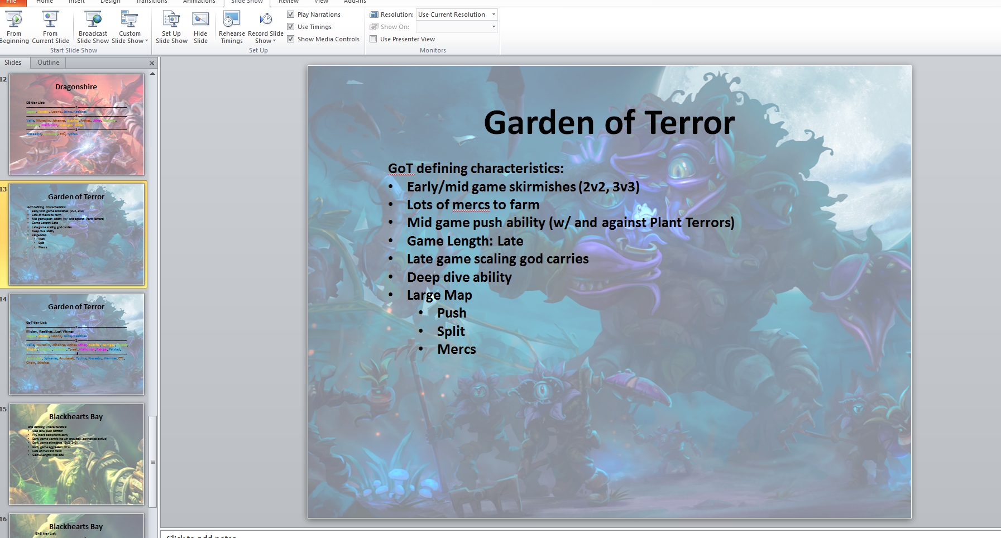1001x538 pixels.
Task: Select slide 13 Garden of Terror thumbnail
Action: click(x=76, y=234)
